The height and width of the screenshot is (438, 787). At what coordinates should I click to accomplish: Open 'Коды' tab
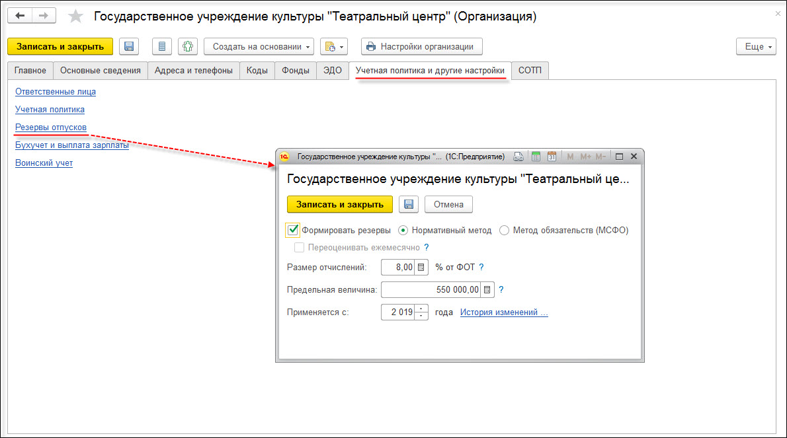coord(257,71)
